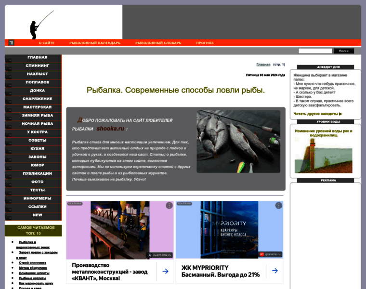Image resolution: width=366 pixels, height=289 pixels.
Task: Click the САМОЕ ЧИТАЕМОЕ ТОП: 10 header
Action: tap(33, 230)
